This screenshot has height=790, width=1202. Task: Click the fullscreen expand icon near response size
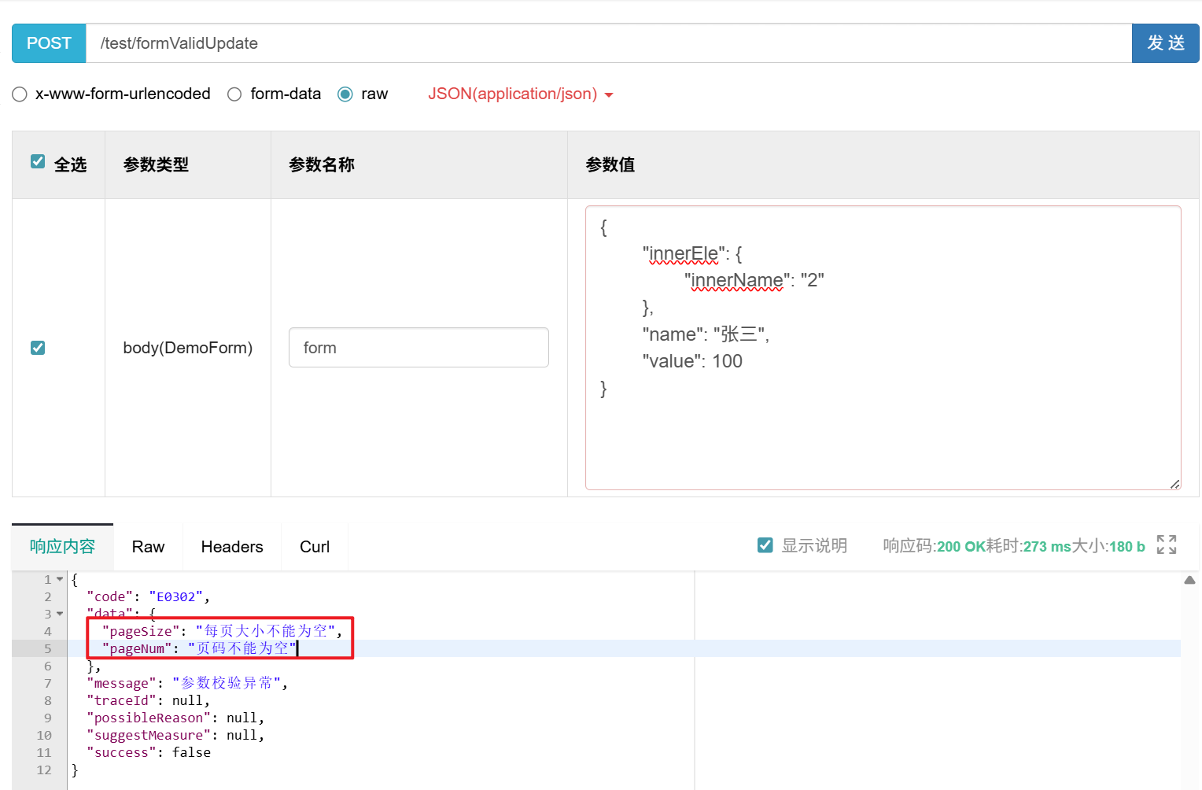(x=1167, y=545)
